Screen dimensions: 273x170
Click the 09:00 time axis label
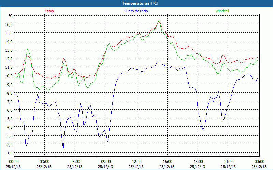pyautogui.click(x=106, y=162)
